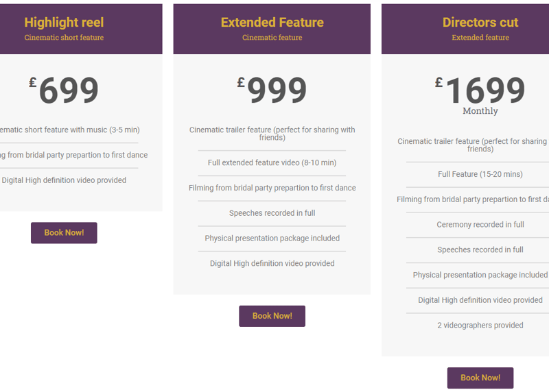Click Full Feature (15-20 mins) item
The width and height of the screenshot is (549, 392).
pyautogui.click(x=480, y=174)
